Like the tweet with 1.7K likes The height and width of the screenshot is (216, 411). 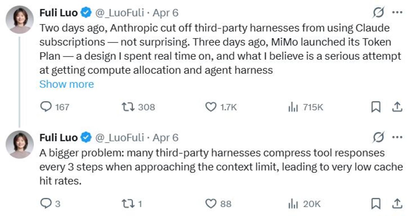211,107
